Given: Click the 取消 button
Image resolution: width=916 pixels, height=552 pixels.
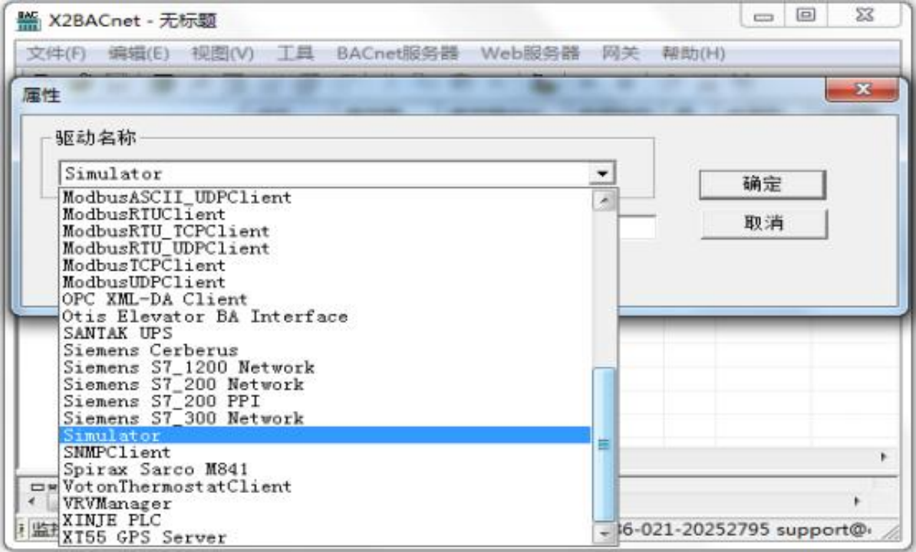Looking at the screenshot, I should [763, 224].
